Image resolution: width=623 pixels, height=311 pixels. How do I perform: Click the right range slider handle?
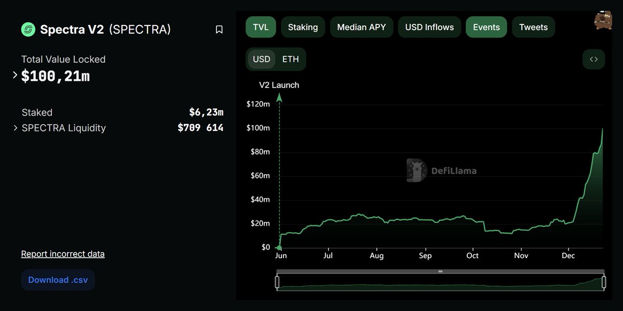[x=604, y=282]
